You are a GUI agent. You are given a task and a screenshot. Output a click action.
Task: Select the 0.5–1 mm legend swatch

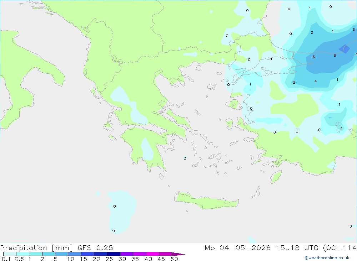point(23,254)
